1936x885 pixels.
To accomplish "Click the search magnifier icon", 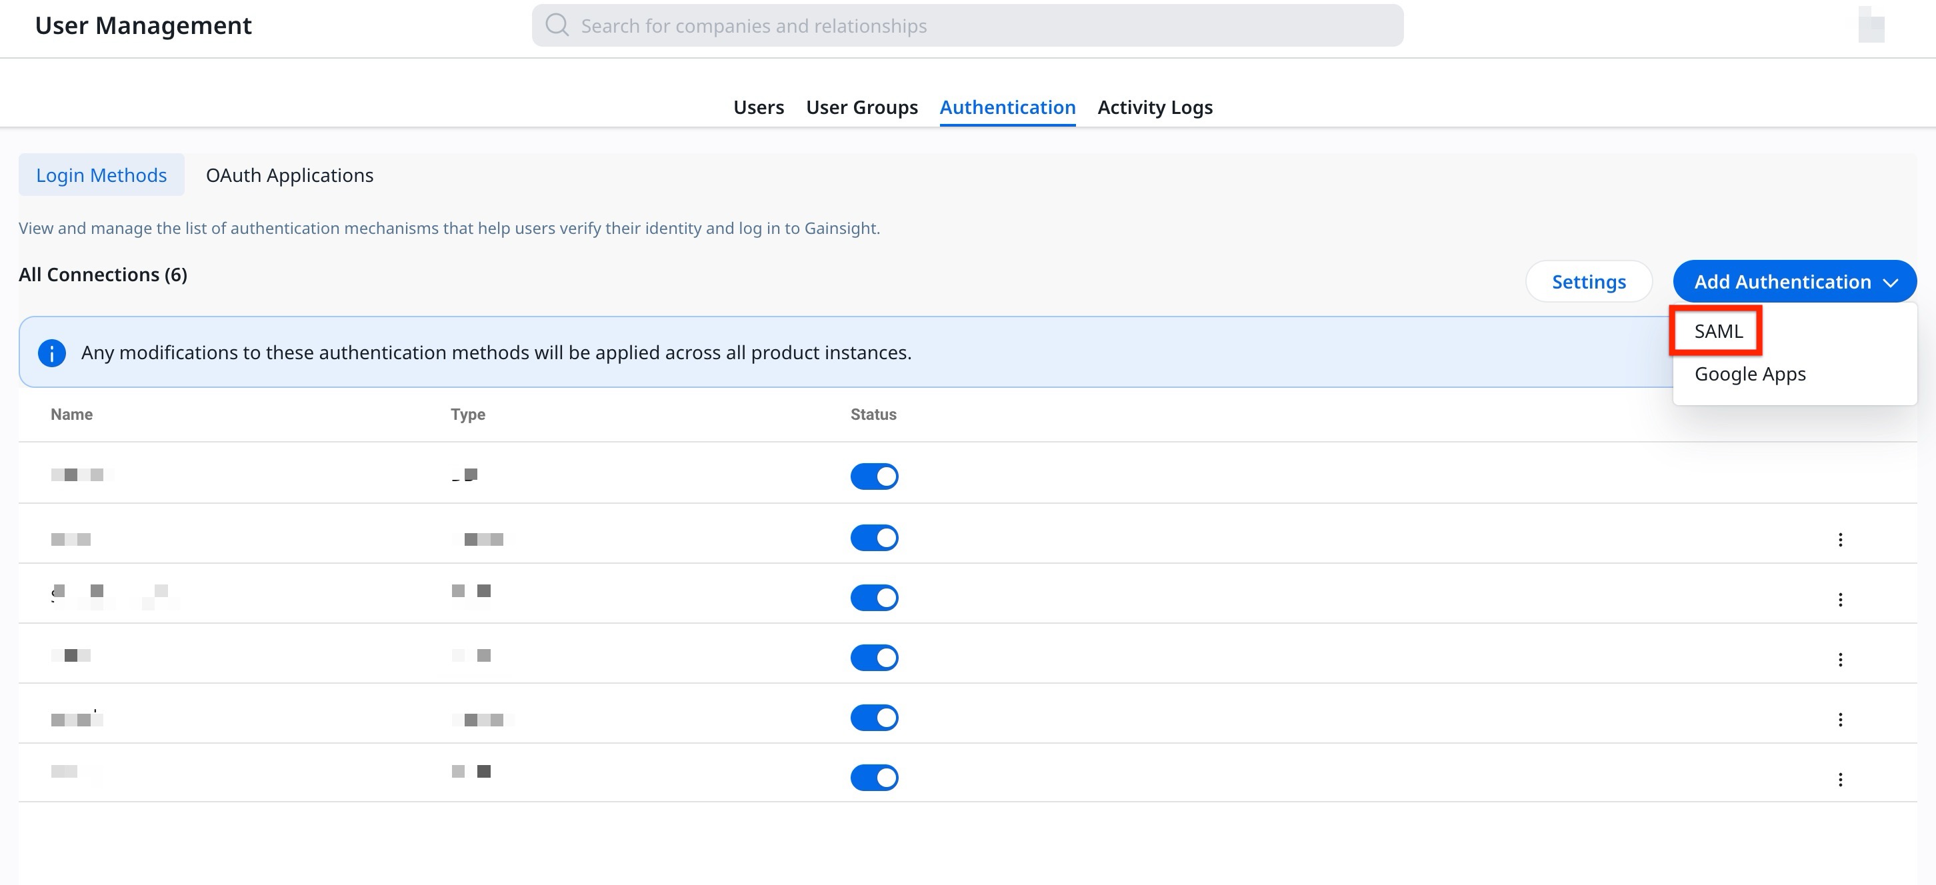I will click(556, 24).
